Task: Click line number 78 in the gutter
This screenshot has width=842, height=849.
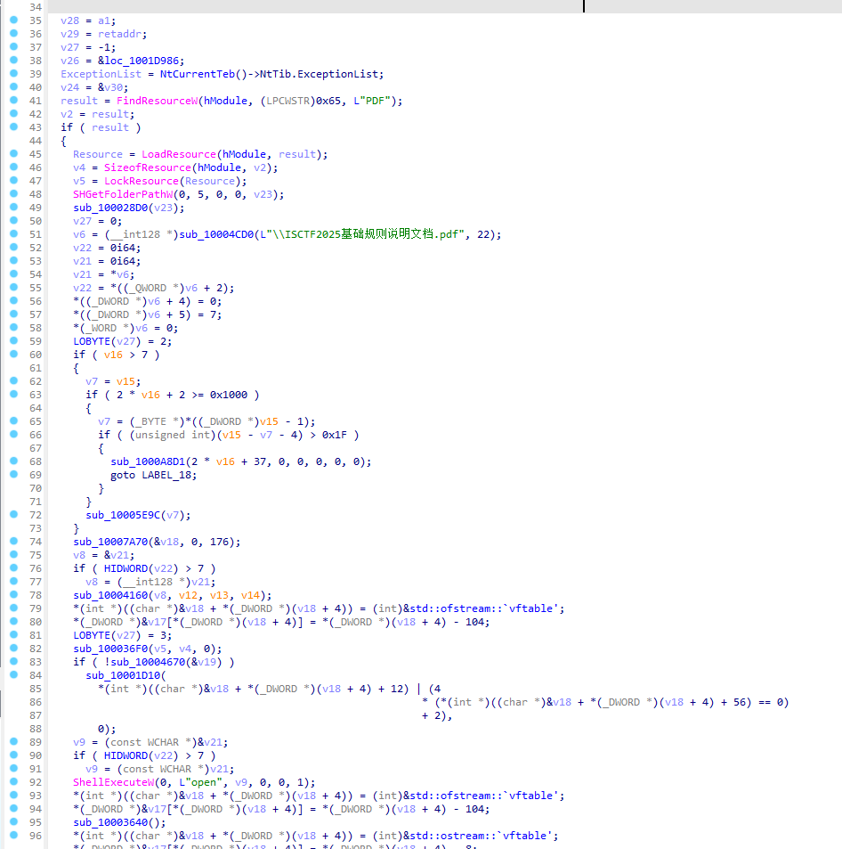Action: tap(36, 595)
